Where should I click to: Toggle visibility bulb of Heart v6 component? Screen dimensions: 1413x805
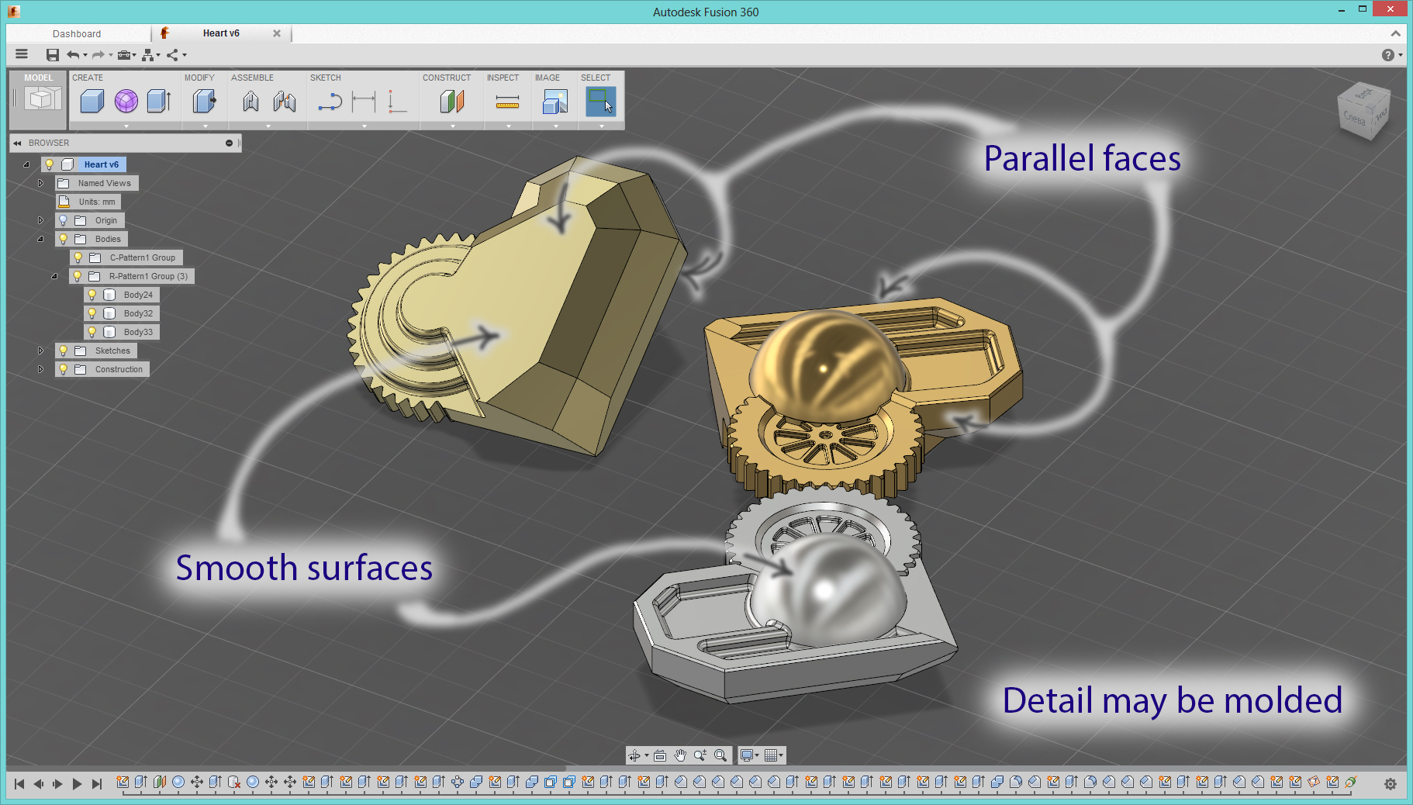point(50,164)
